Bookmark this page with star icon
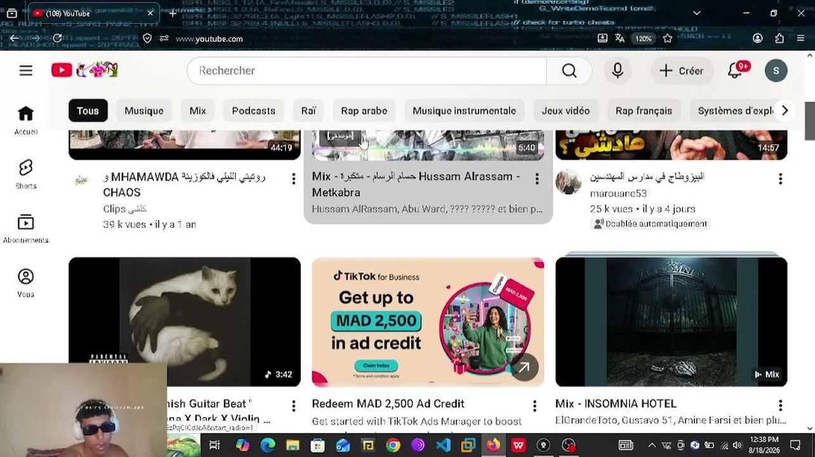 (x=668, y=39)
